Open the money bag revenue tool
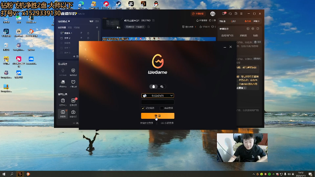 (73, 114)
